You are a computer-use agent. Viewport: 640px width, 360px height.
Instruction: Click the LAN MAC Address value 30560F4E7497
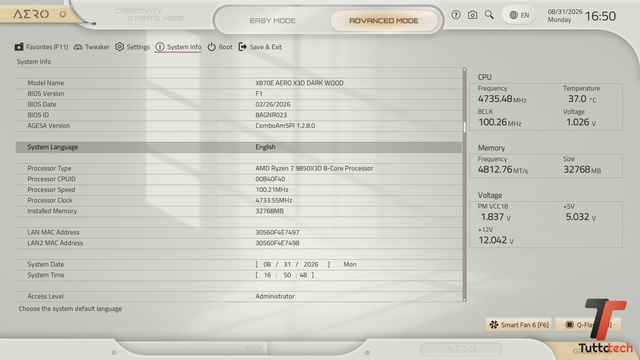coord(277,232)
